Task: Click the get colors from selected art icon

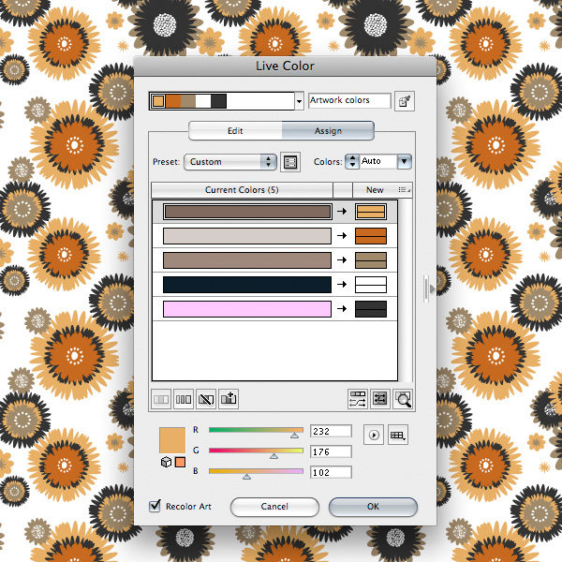Action: click(405, 101)
